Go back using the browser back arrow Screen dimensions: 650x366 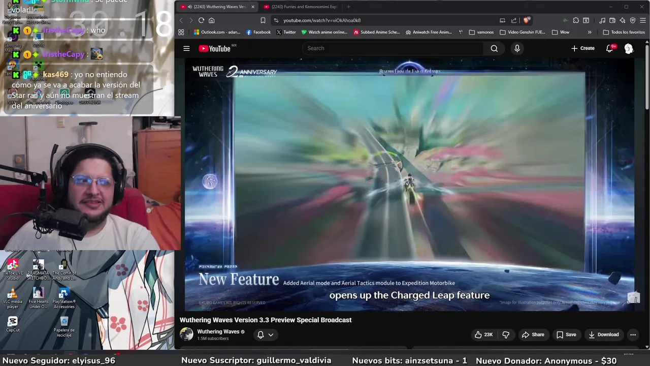tap(181, 20)
